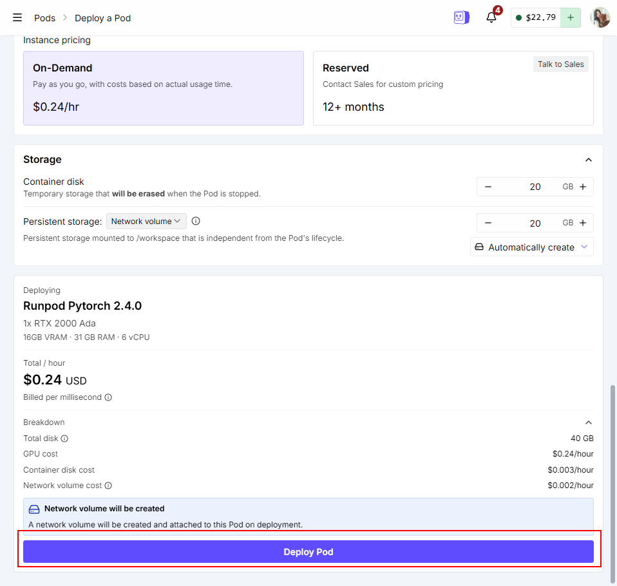Increase the Container disk size
The width and height of the screenshot is (617, 586).
[x=583, y=187]
